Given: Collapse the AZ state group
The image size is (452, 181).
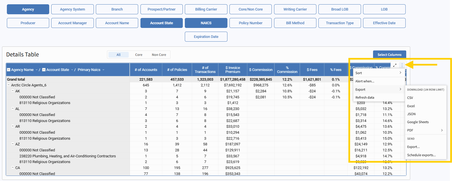Looking at the screenshot, I should click(x=13, y=144).
